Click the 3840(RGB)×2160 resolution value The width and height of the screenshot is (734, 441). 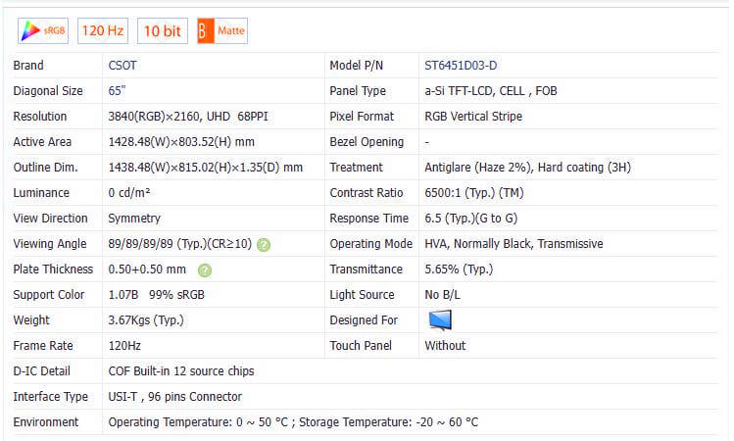[174, 117]
